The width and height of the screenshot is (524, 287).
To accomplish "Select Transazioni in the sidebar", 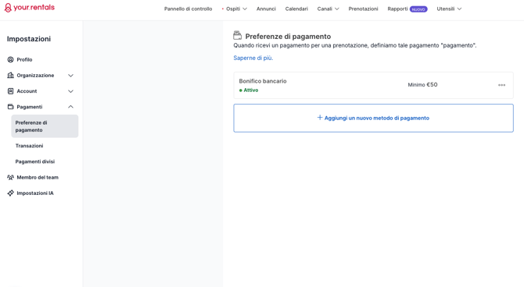I will pos(29,146).
